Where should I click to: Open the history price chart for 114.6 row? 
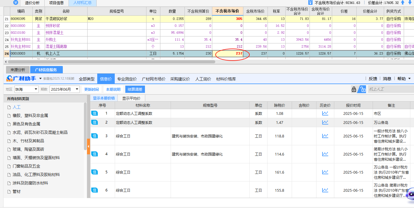tap(325, 154)
